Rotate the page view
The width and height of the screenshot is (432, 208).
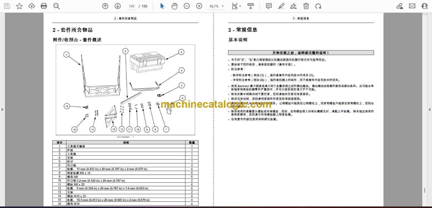[318, 6]
